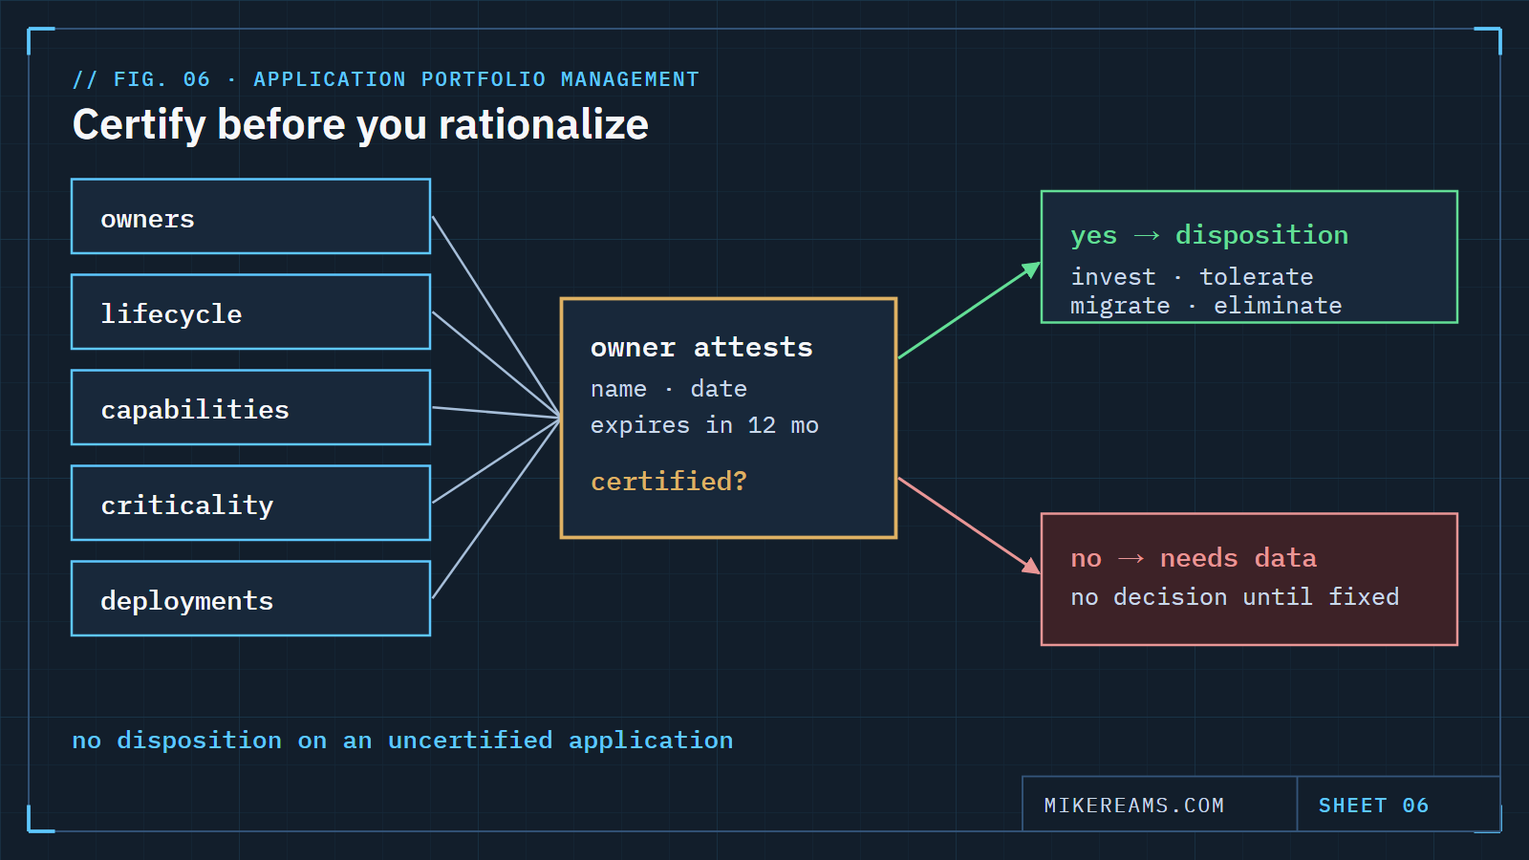Click 'invest · tolerate' text
1529x860 pixels.
(1192, 277)
